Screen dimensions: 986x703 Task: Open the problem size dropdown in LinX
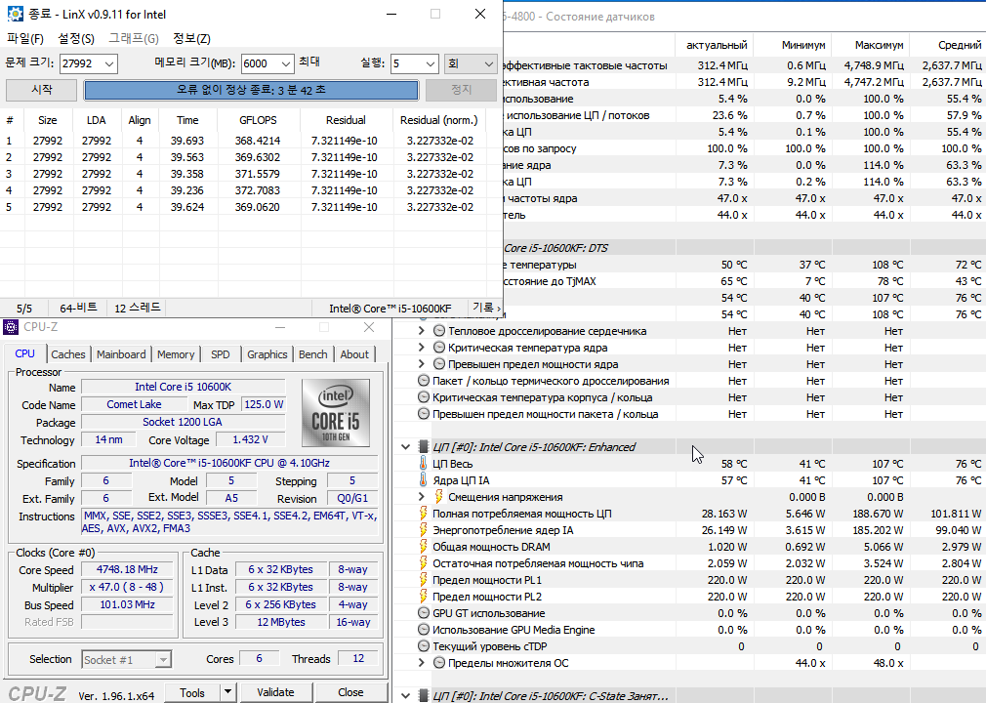(x=108, y=63)
